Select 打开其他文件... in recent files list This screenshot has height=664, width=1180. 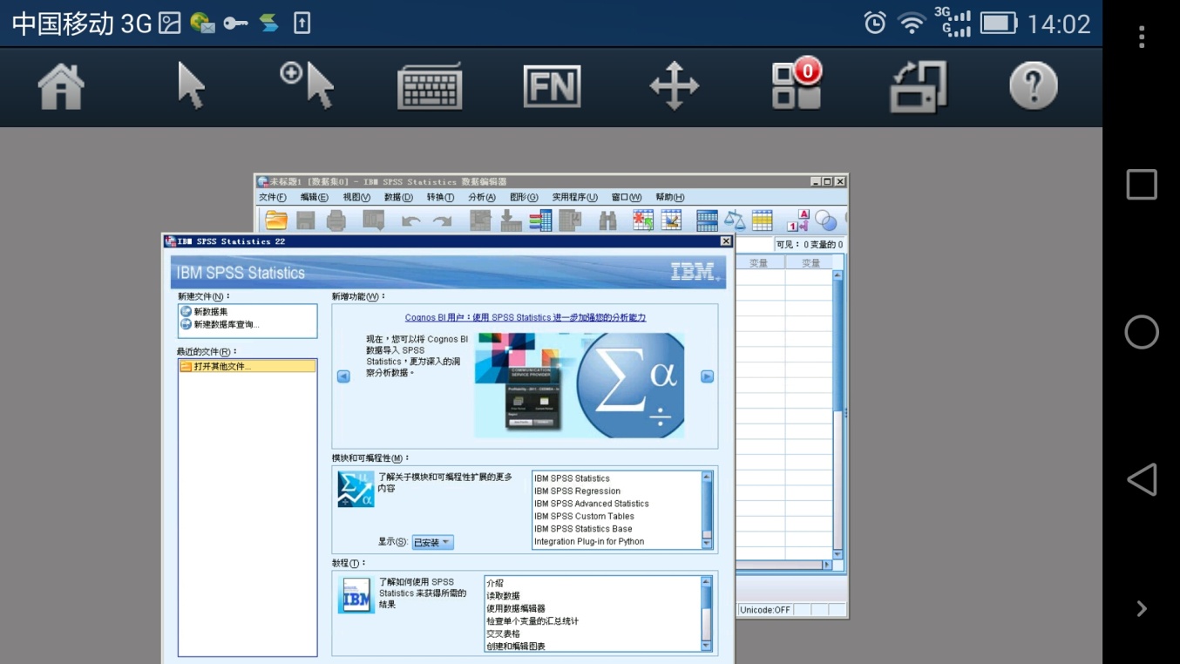[x=248, y=366]
